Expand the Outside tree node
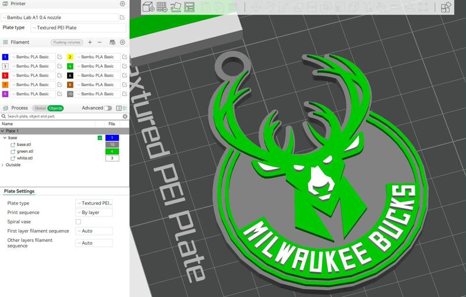This screenshot has height=297, width=466. click(x=3, y=165)
